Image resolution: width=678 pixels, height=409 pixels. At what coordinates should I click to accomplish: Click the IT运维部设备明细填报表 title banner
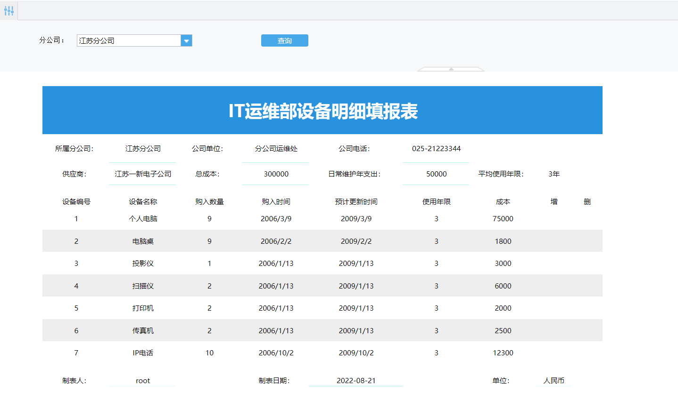(322, 111)
